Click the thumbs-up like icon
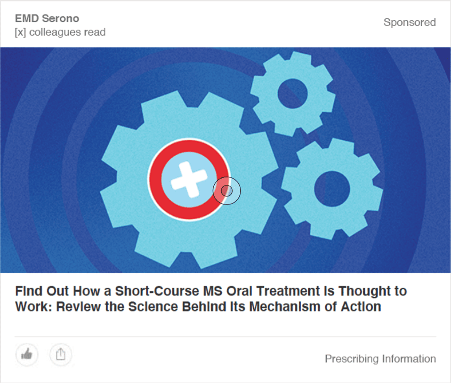 pos(27,355)
